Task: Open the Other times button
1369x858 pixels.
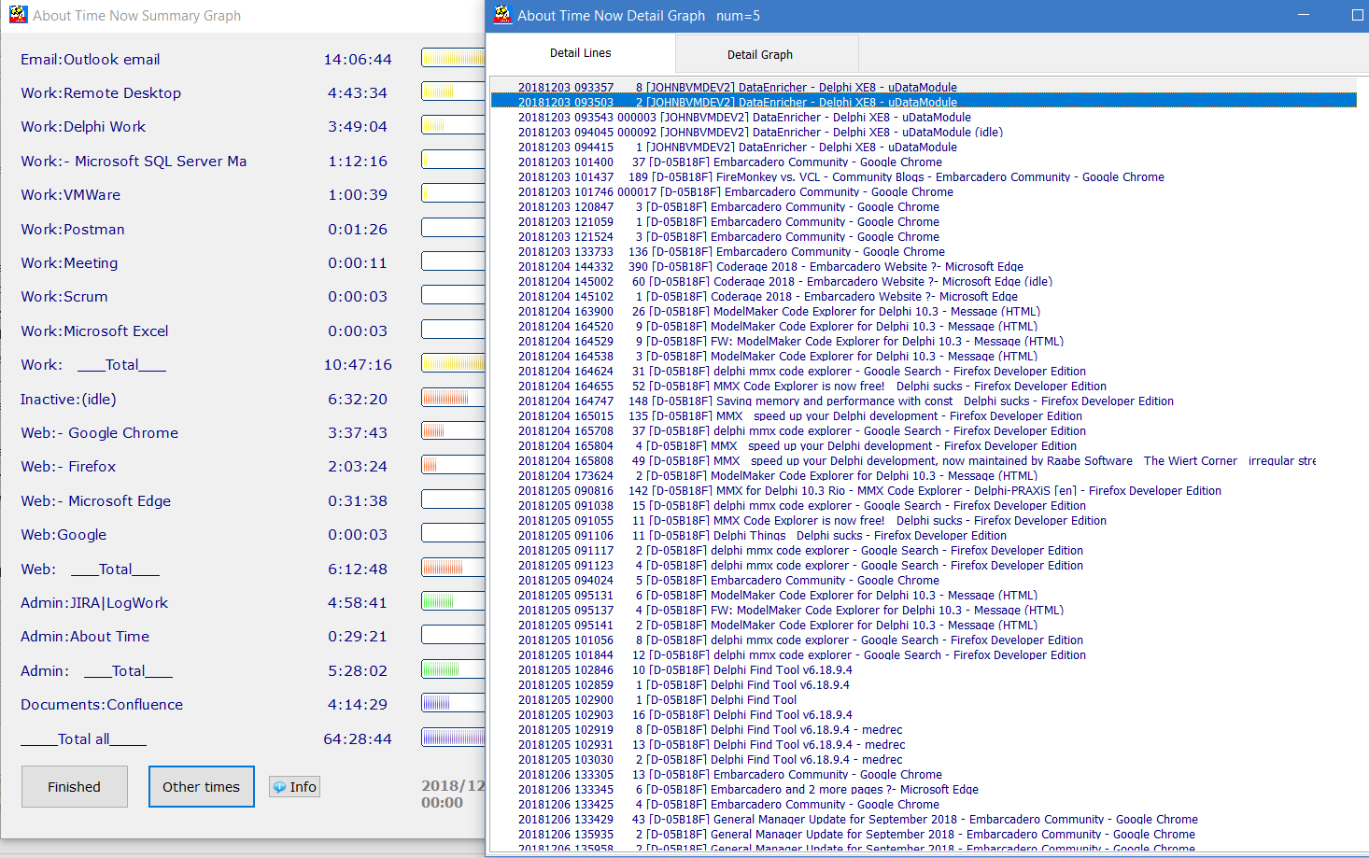Action: pyautogui.click(x=201, y=787)
